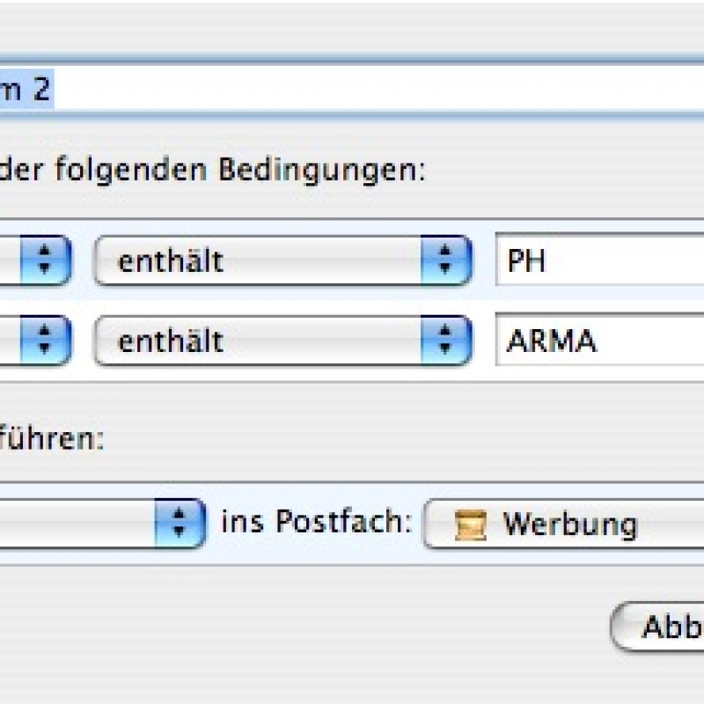704x704 pixels.
Task: Click the ins Postfach label
Action: point(317,522)
